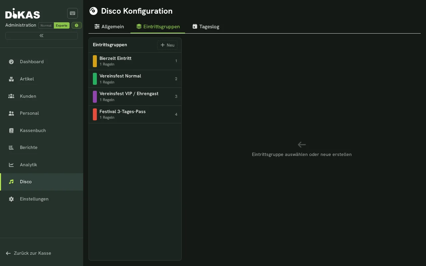
Task: Click the Kunden group icon
Action: 11,96
